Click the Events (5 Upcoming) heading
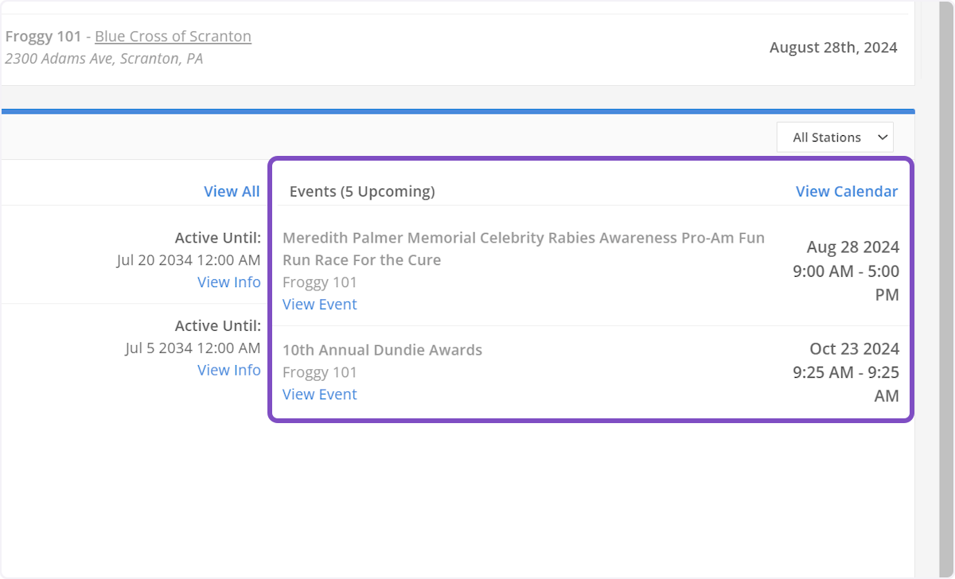 [x=362, y=192]
